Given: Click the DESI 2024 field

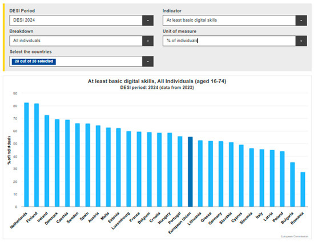Looking at the screenshot, I should [x=76, y=20].
